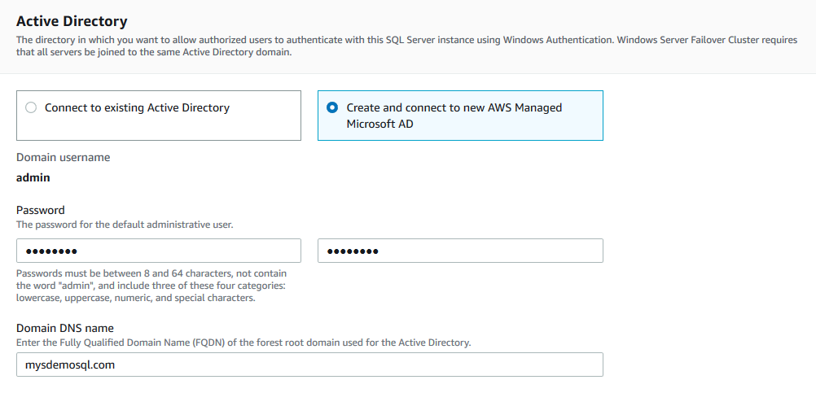Click the 'Connect to existing Active Directory' option label
Viewport: 816px width, 393px height.
click(137, 107)
